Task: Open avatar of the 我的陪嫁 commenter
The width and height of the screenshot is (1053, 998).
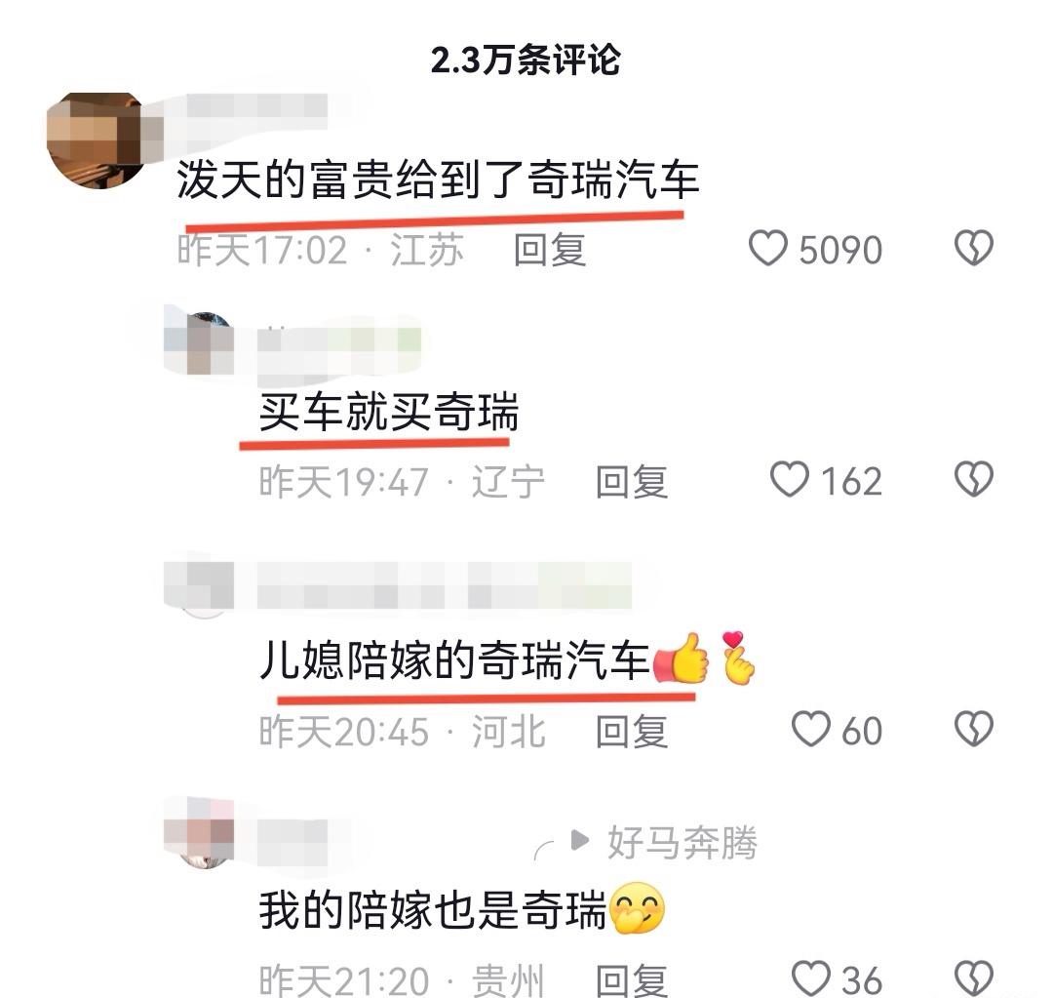Action: tap(200, 833)
